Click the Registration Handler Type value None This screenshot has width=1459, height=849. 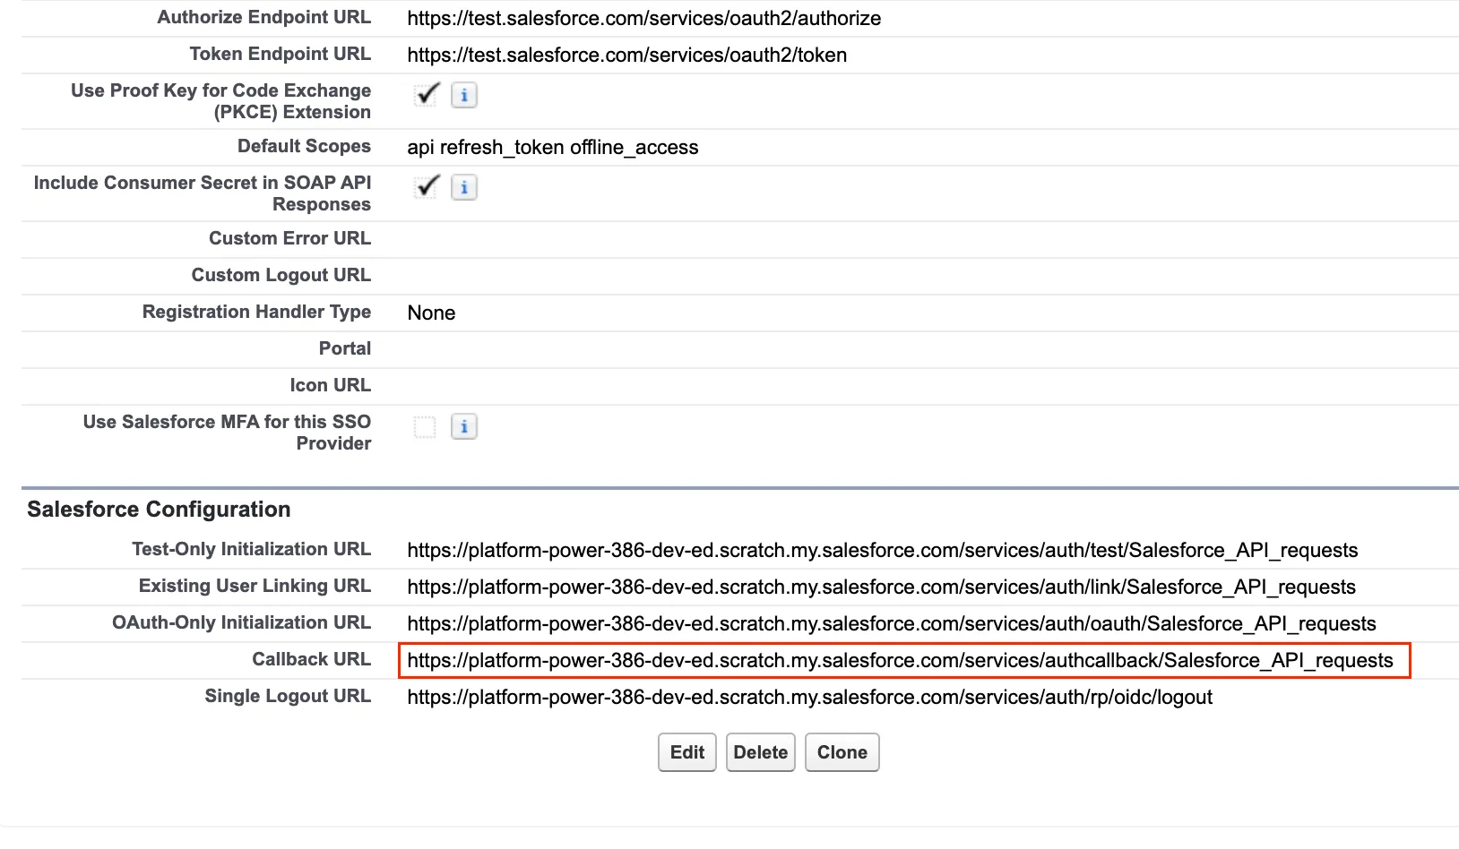click(x=431, y=313)
